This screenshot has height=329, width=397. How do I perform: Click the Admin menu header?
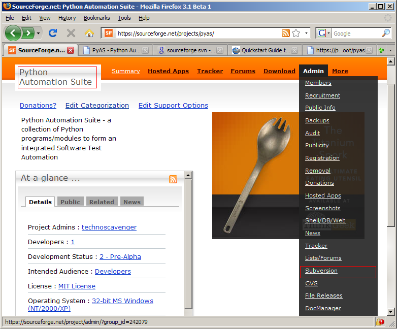click(x=313, y=71)
